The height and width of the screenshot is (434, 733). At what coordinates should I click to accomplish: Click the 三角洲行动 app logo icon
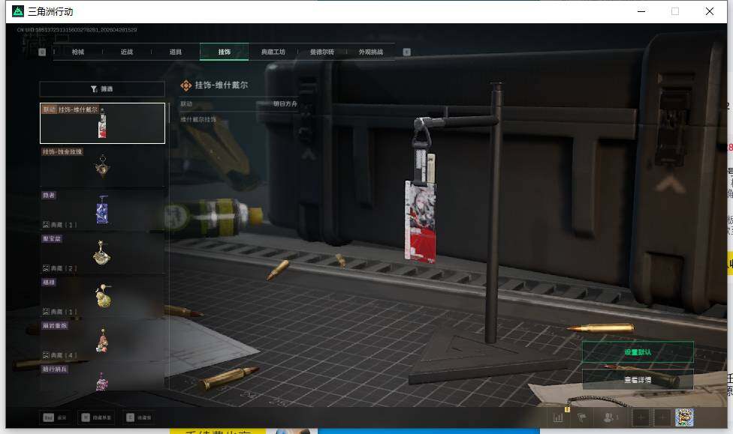[18, 11]
